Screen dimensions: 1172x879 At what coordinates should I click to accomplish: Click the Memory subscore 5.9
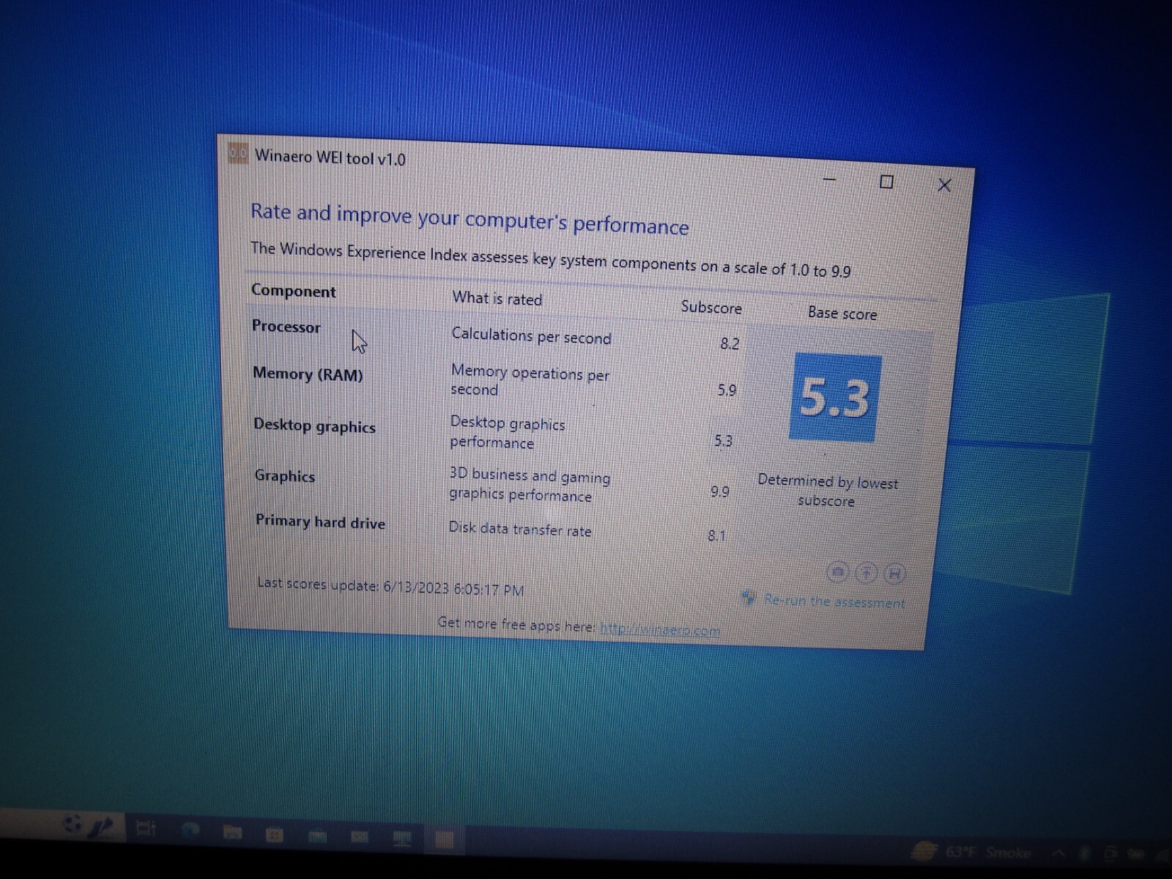tap(727, 390)
